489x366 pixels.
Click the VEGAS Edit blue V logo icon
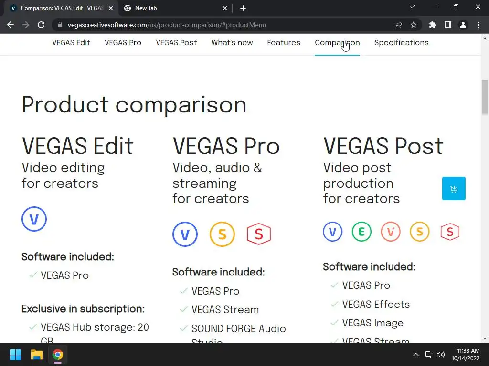pos(34,219)
